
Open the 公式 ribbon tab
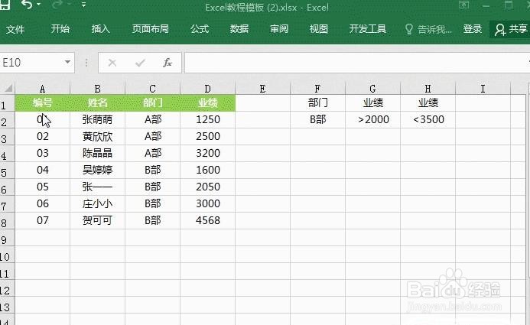(200, 29)
